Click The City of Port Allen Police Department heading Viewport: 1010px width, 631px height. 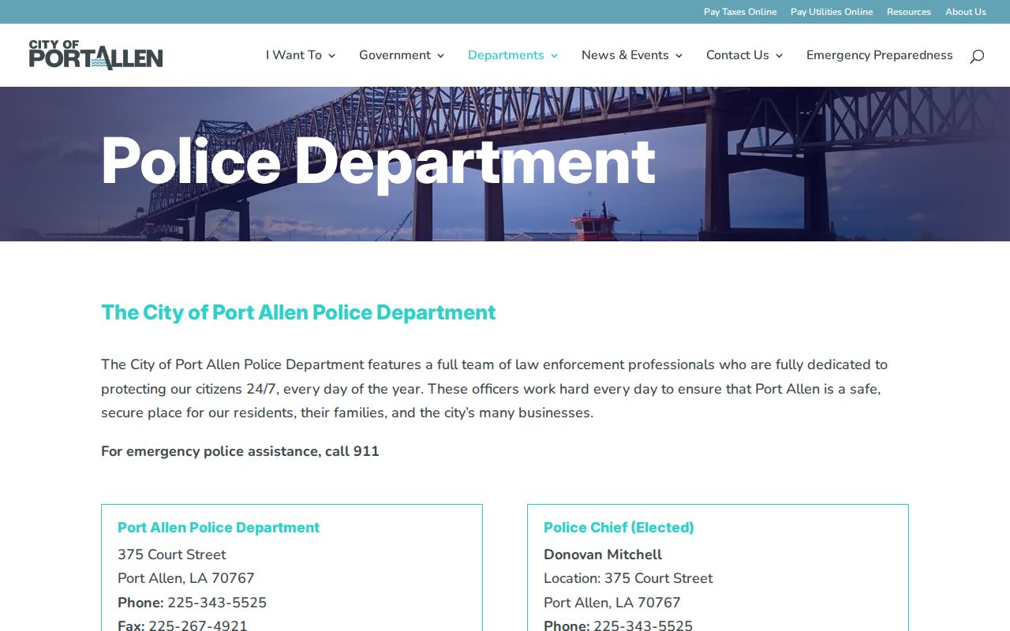pos(298,312)
